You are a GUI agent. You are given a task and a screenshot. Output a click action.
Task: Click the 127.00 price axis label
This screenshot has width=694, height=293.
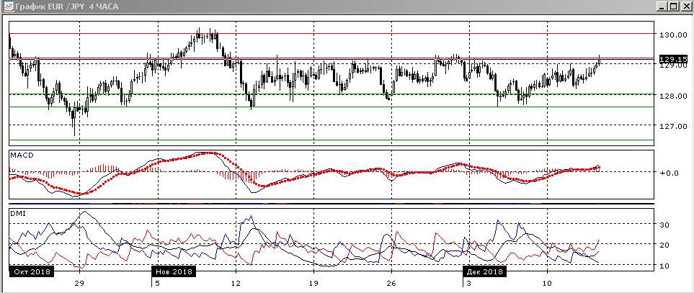[x=673, y=127]
